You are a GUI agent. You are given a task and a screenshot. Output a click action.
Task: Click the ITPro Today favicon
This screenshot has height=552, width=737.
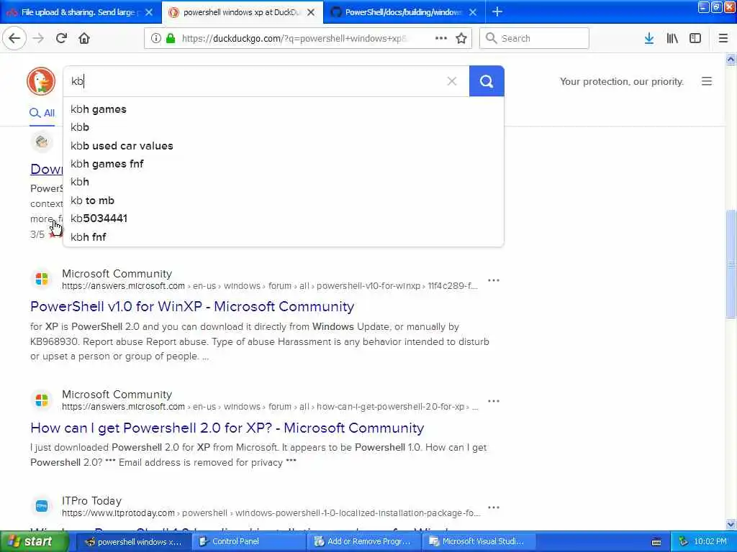pos(41,506)
